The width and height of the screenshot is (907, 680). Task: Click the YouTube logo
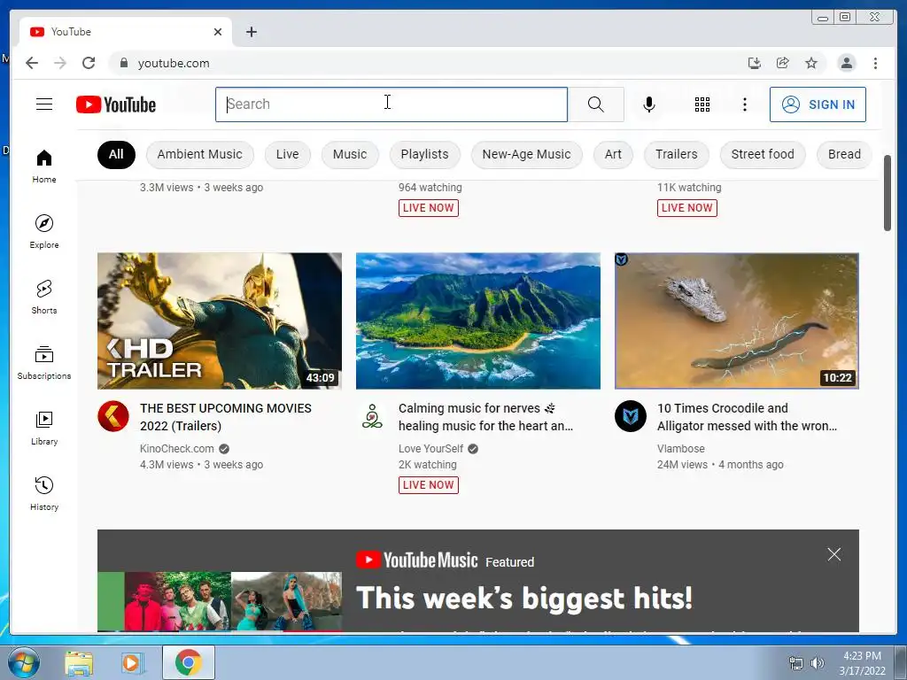click(116, 104)
